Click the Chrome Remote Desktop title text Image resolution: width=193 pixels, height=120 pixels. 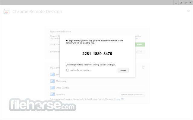[37, 11]
